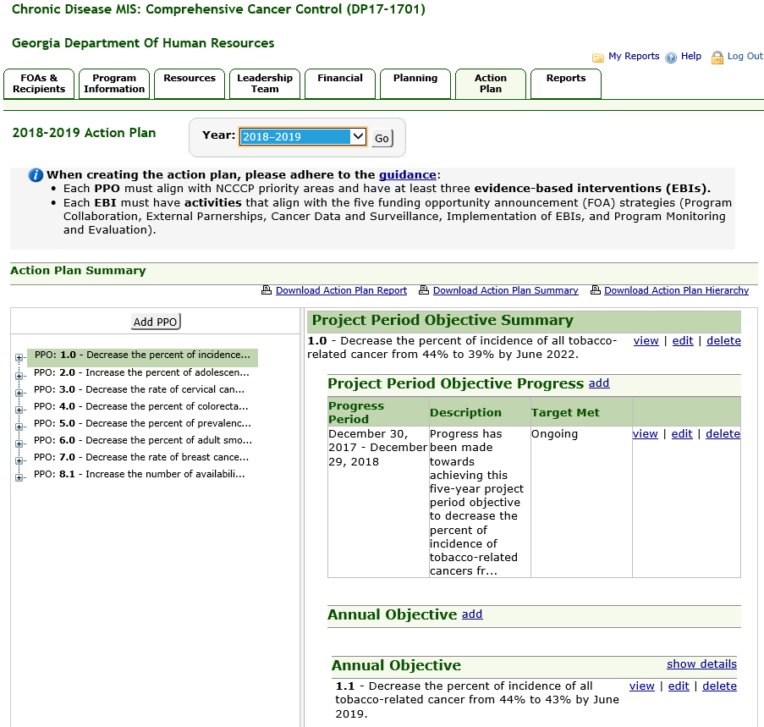The height and width of the screenshot is (727, 764).
Task: Select PPO 5.0 Decrease the percent of prevalenc
Action: [142, 423]
